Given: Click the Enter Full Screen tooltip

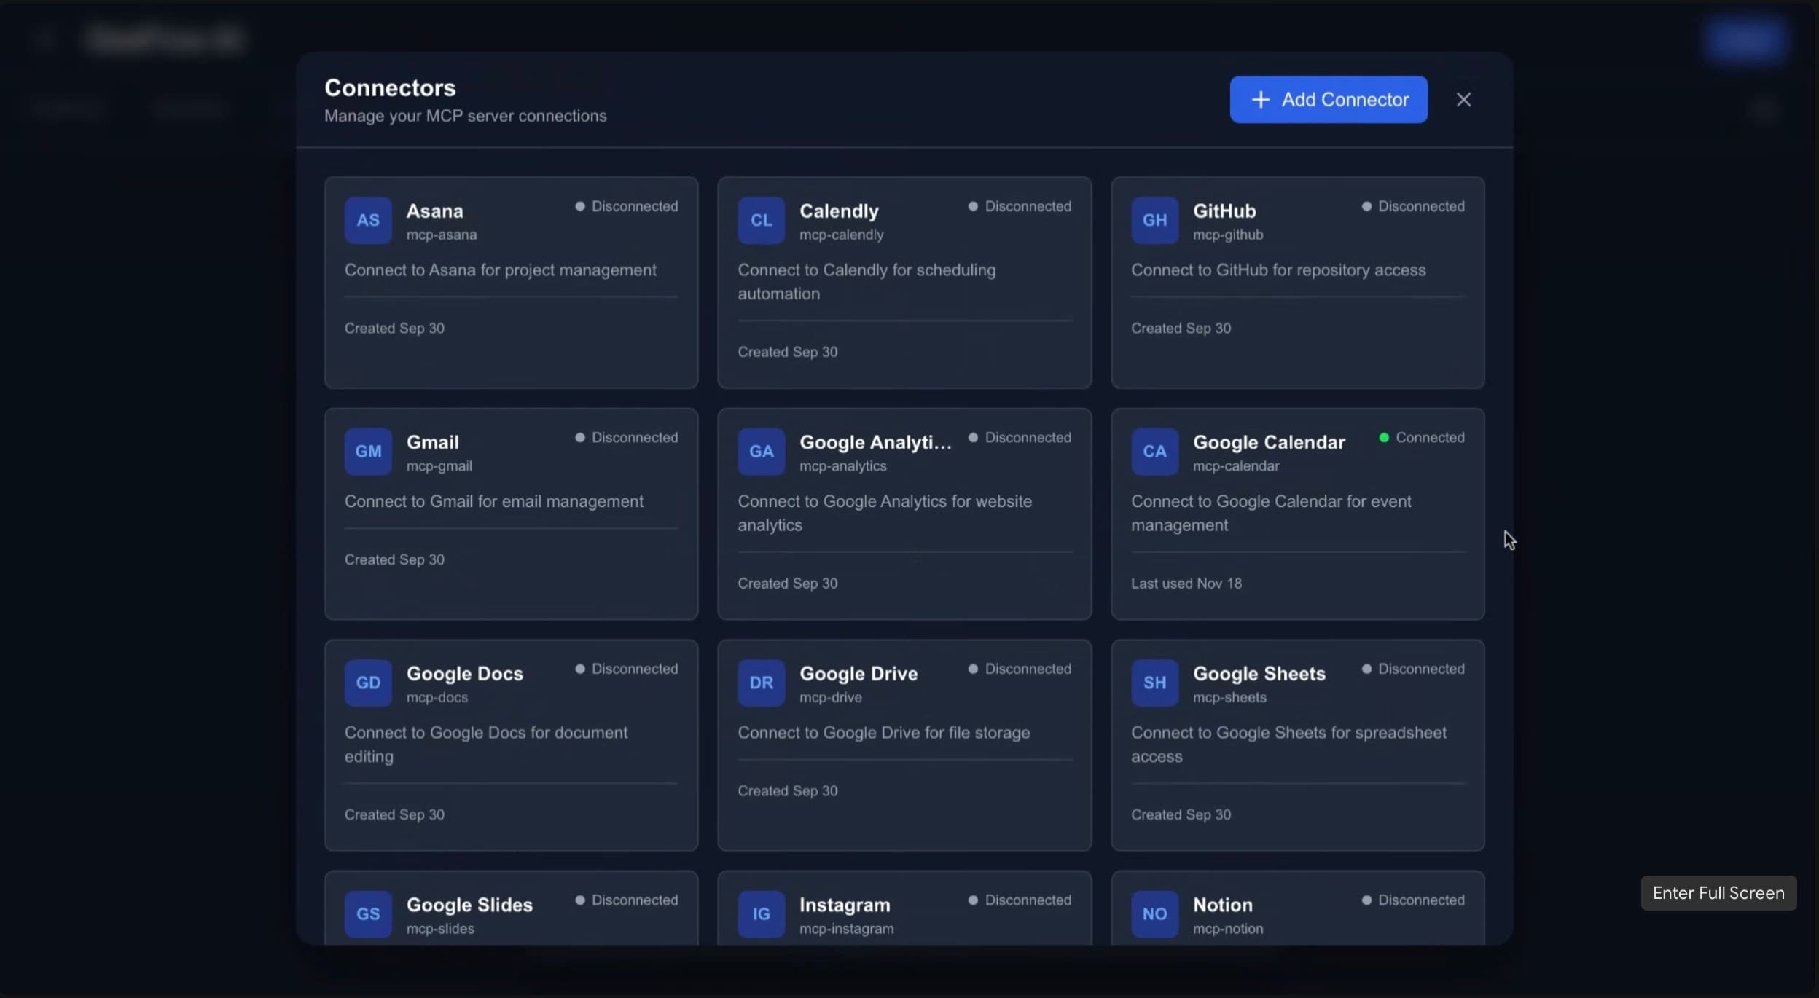Looking at the screenshot, I should pyautogui.click(x=1718, y=893).
